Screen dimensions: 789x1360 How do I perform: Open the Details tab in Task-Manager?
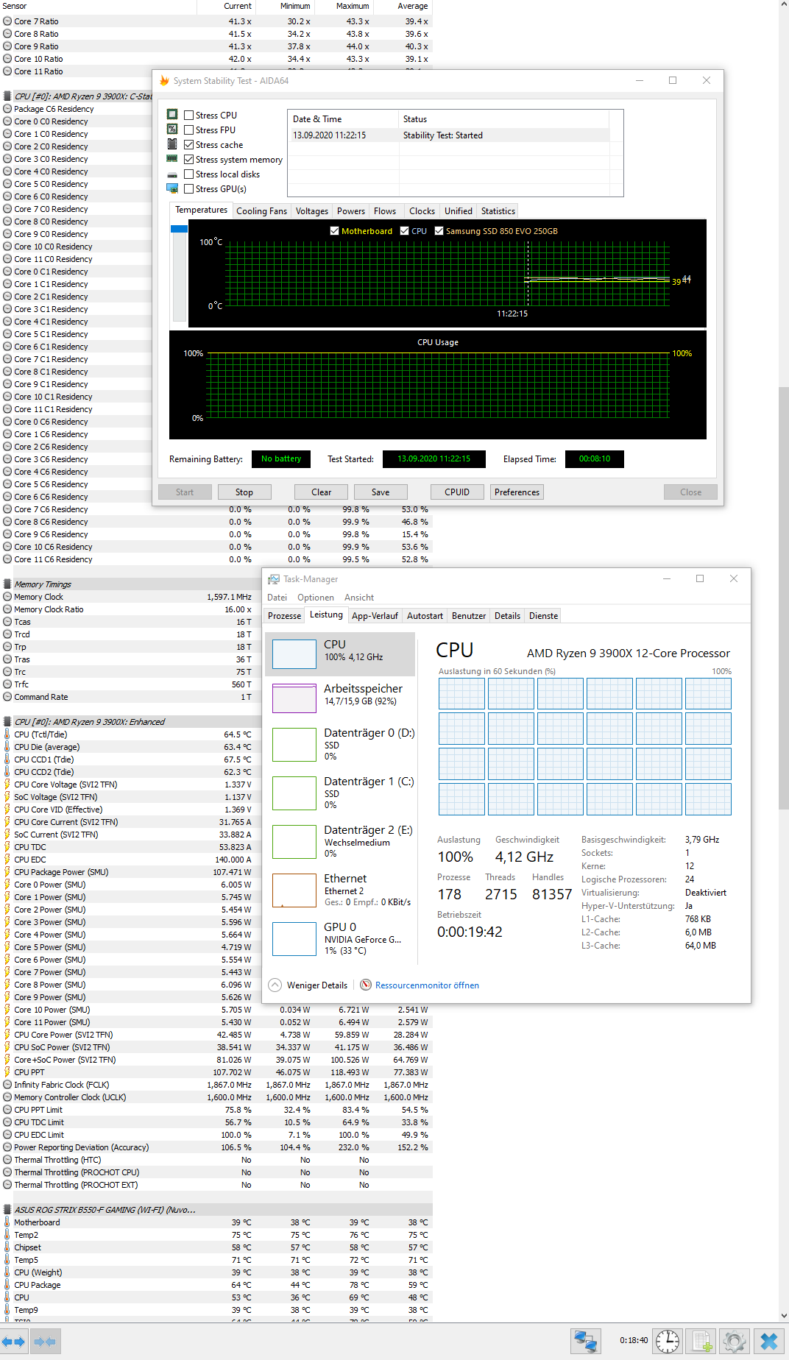[x=507, y=616]
